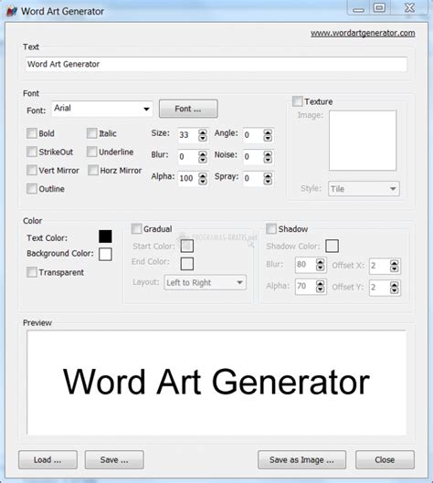
Task: Enable the Bold checkbox
Action: click(x=32, y=133)
